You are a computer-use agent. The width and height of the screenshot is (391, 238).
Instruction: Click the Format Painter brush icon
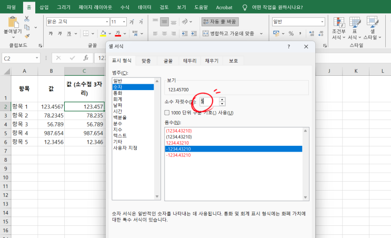click(x=27, y=36)
